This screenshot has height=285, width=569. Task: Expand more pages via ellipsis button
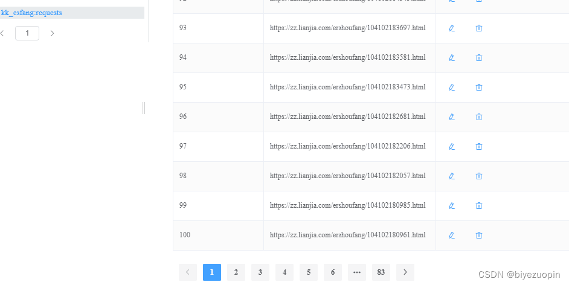pos(357,272)
